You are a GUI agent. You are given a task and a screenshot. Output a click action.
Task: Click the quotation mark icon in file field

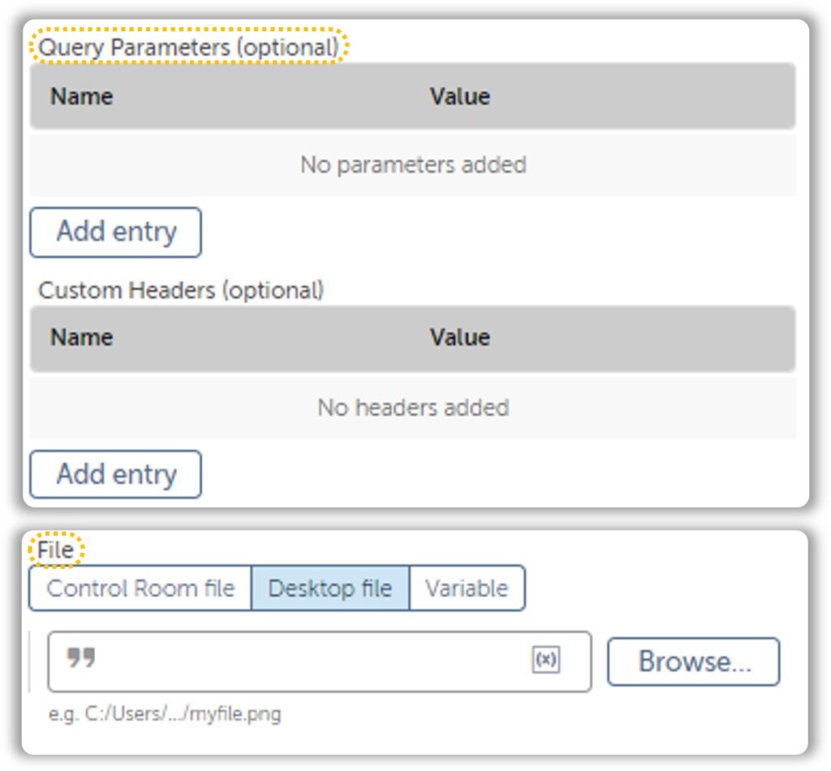click(80, 657)
